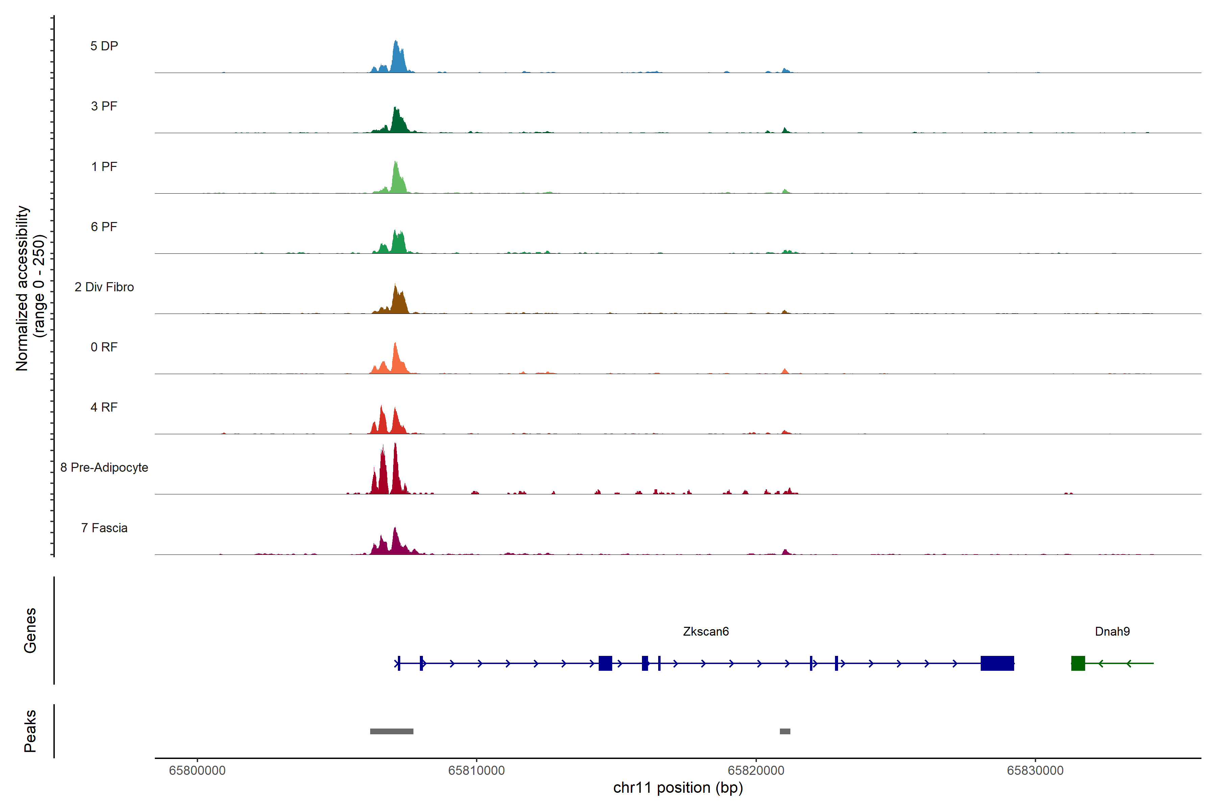Image resolution: width=1217 pixels, height=811 pixels.
Task: Click the 7 Fascia track label
Action: click(x=104, y=528)
